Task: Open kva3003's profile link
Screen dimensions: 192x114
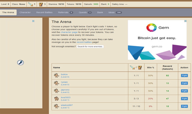Action: (66, 98)
